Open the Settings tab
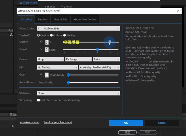Screen dimensions: 186x136 [x=43, y=20]
